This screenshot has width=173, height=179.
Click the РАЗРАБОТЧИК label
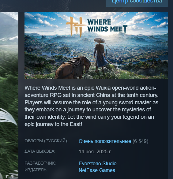(40, 163)
